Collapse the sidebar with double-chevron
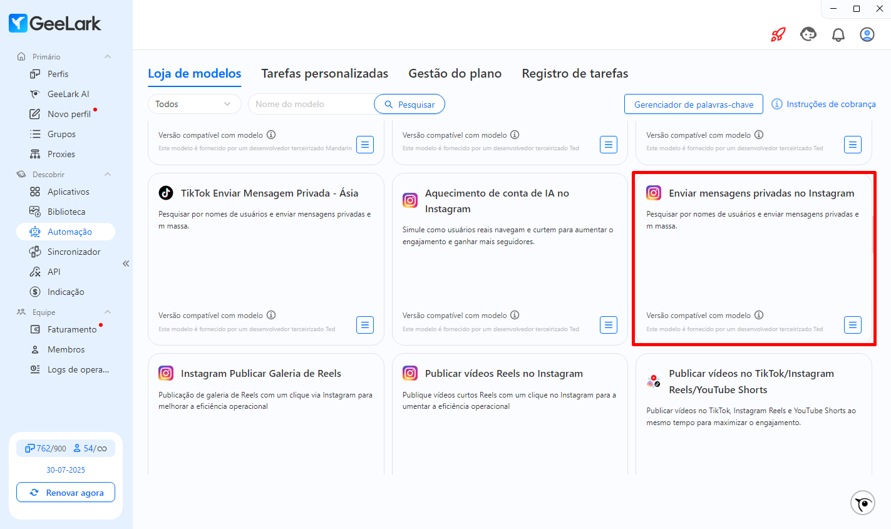 pos(126,264)
